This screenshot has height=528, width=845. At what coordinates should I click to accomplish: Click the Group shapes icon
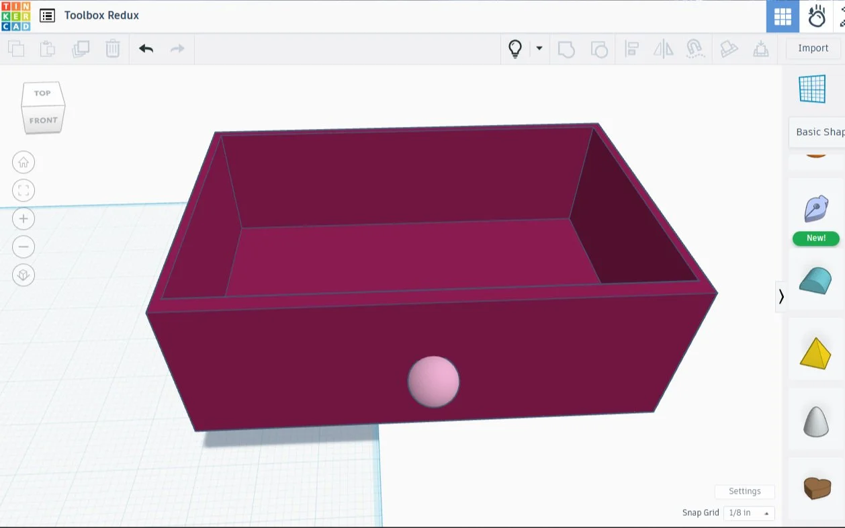click(566, 49)
